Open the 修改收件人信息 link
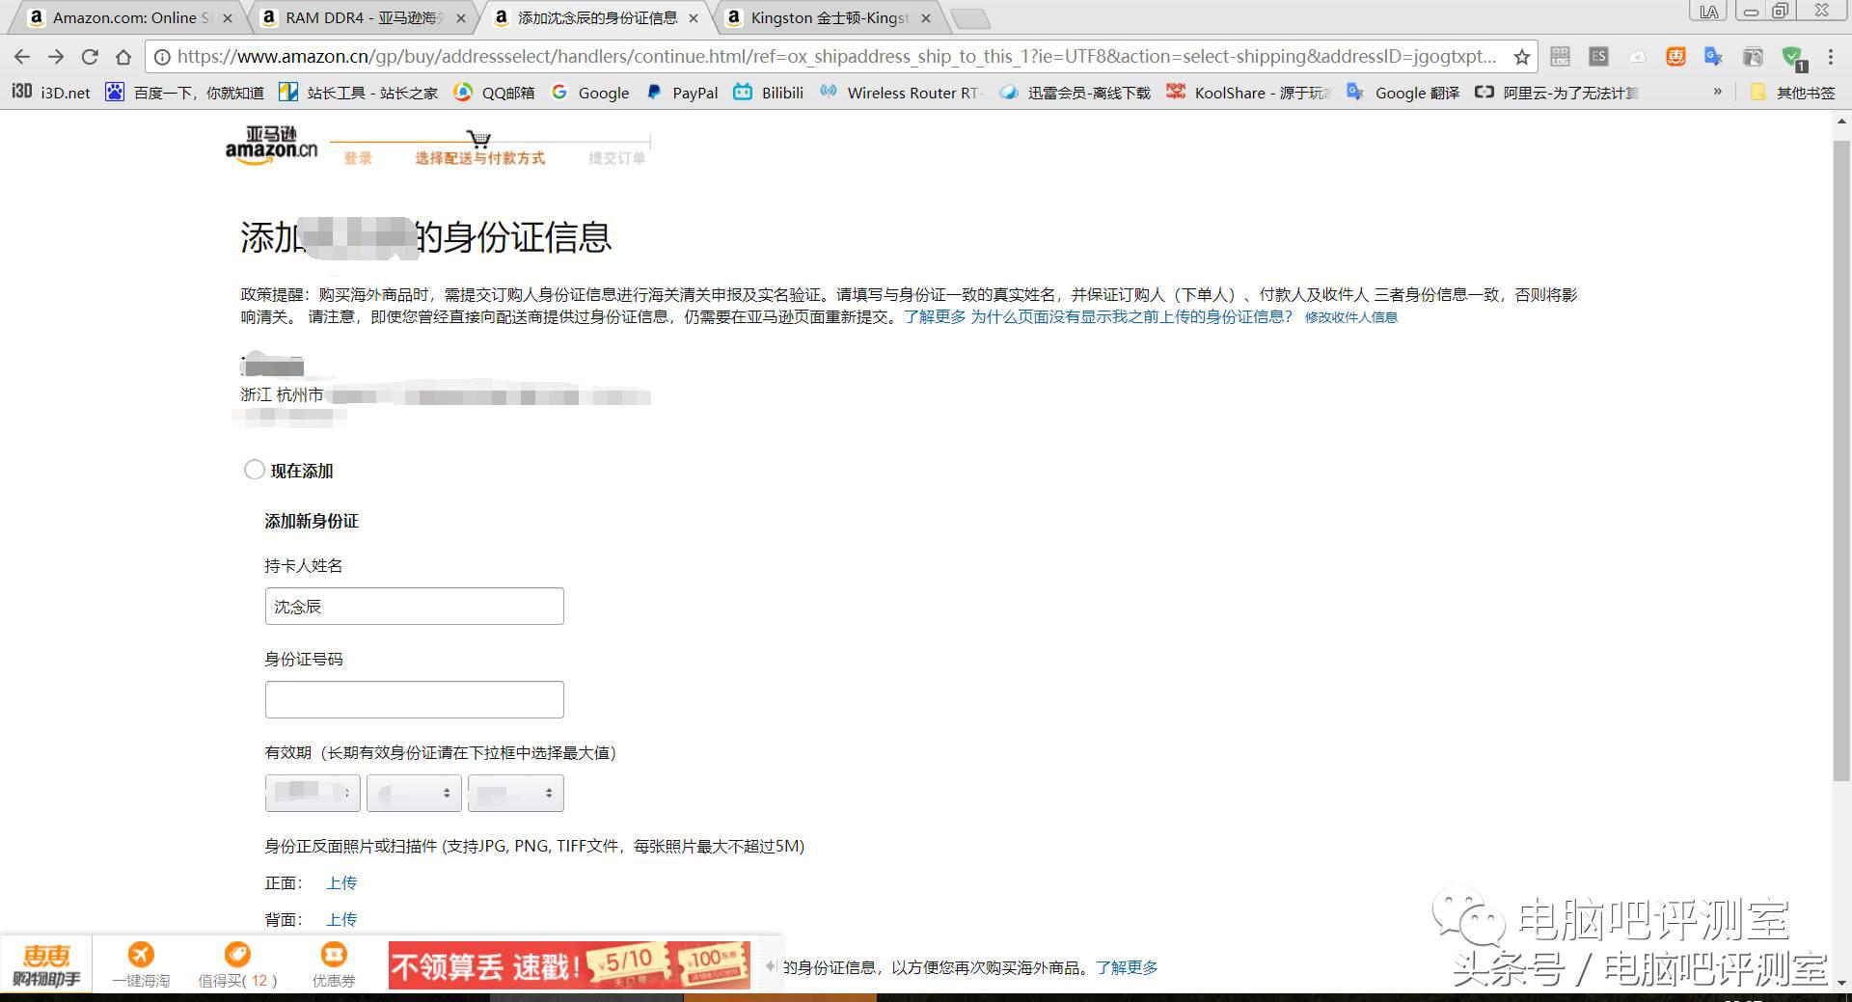1852x1002 pixels. coord(1350,316)
